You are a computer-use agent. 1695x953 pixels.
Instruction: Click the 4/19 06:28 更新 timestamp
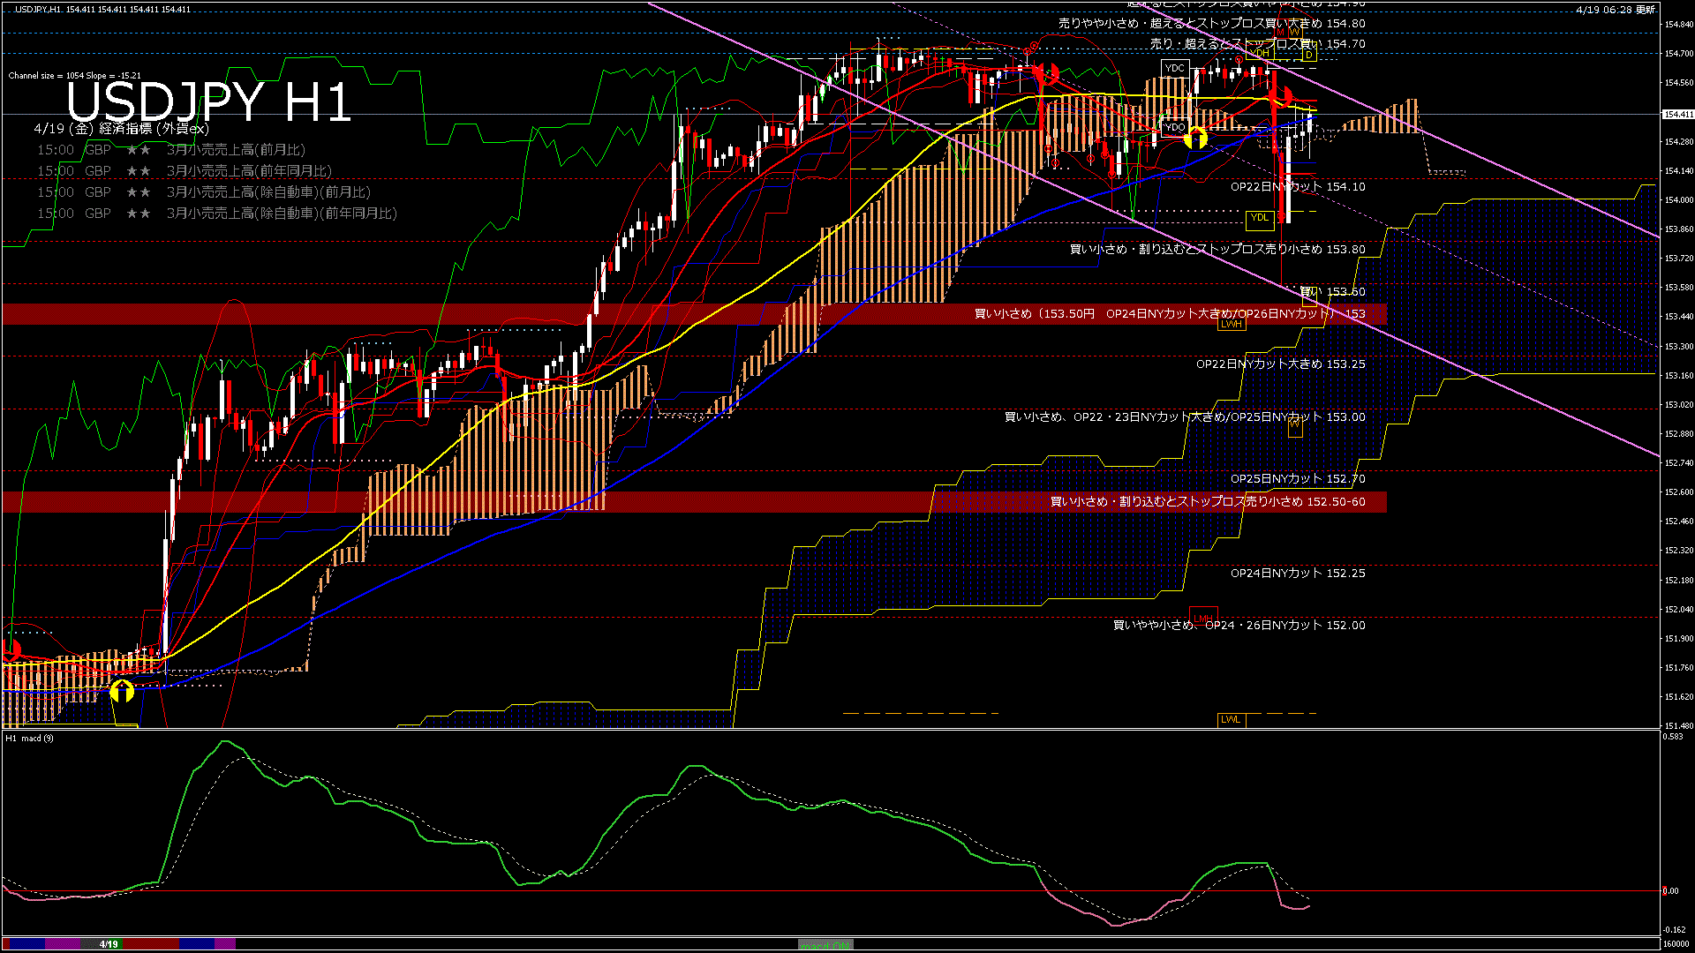pos(1615,10)
